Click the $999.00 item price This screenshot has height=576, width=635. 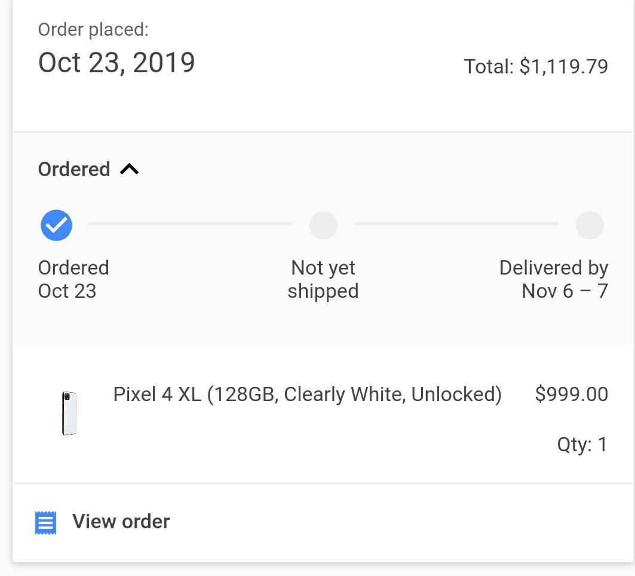(572, 395)
